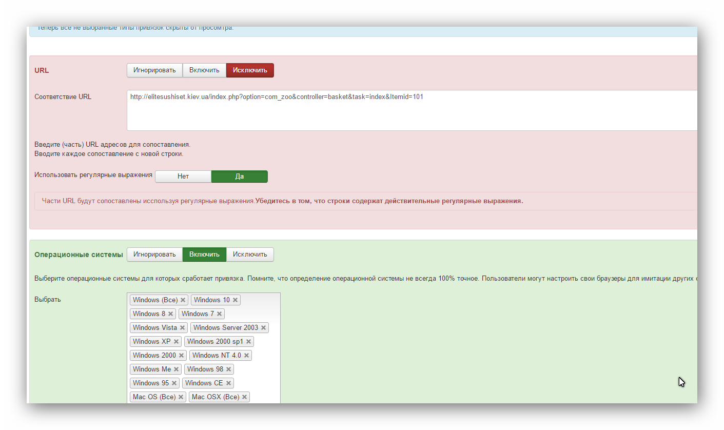The image size is (724, 430).
Task: Remove the Windows NT 4.0 tag
Action: click(246, 356)
